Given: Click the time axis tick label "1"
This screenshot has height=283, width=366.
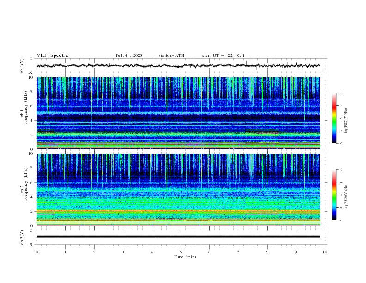Looking at the screenshot, I should pyautogui.click(x=65, y=252).
